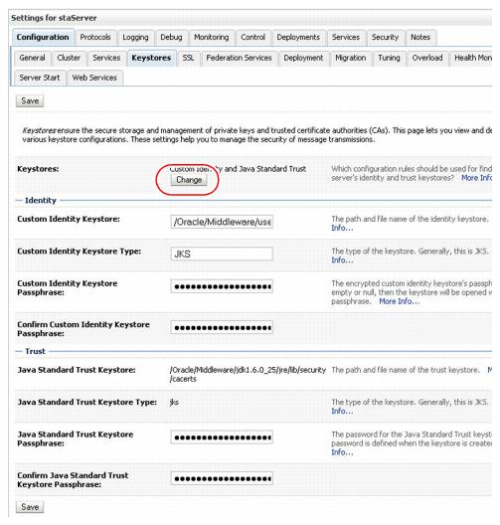Select the Security tab
Image resolution: width=500 pixels, height=525 pixels.
pyautogui.click(x=385, y=38)
